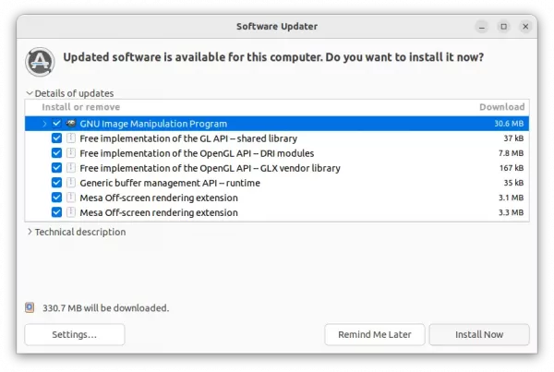Click the GIMP icon next to GNU Image Manipulation Program
Image resolution: width=554 pixels, height=372 pixels.
tap(71, 124)
